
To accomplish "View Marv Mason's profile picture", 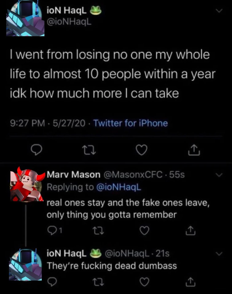I will (26, 184).
